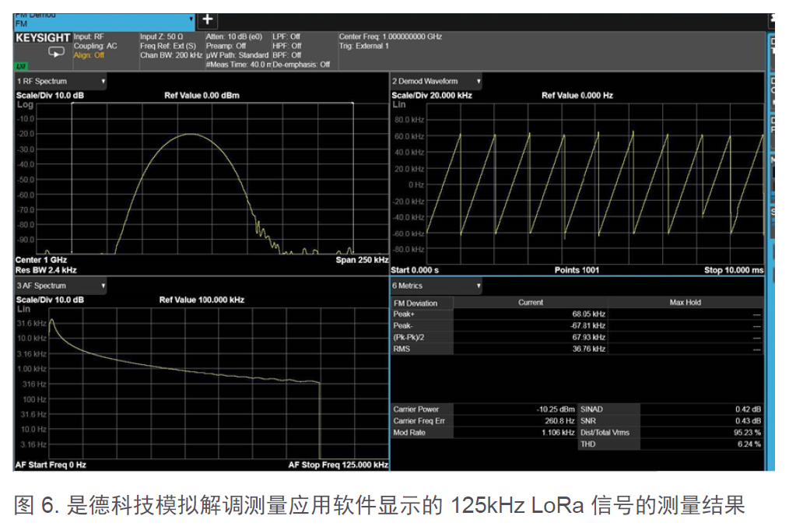Open the 3 AF Spectrum window dropdown
Screen dimensions: 789x530
point(103,286)
